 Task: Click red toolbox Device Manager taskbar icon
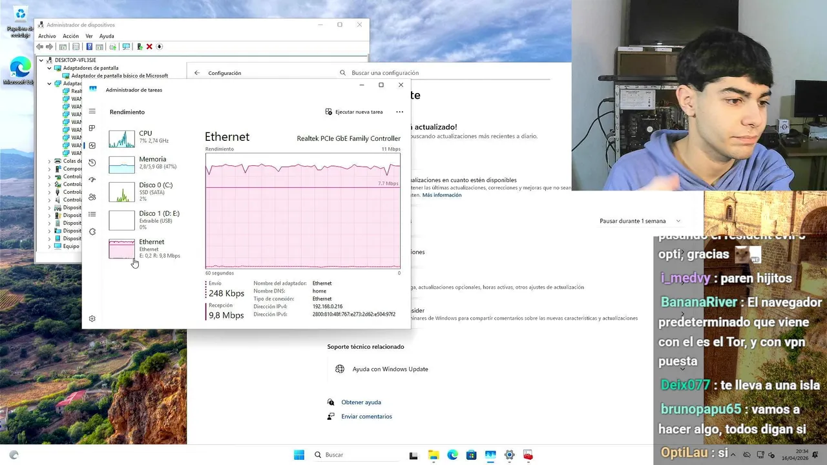[x=528, y=455]
